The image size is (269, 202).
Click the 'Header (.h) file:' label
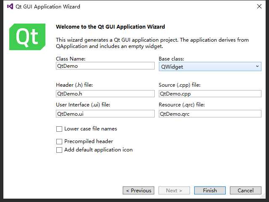coord(74,85)
